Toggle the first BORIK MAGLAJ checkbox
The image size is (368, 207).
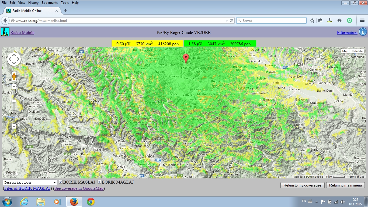[x=61, y=182]
